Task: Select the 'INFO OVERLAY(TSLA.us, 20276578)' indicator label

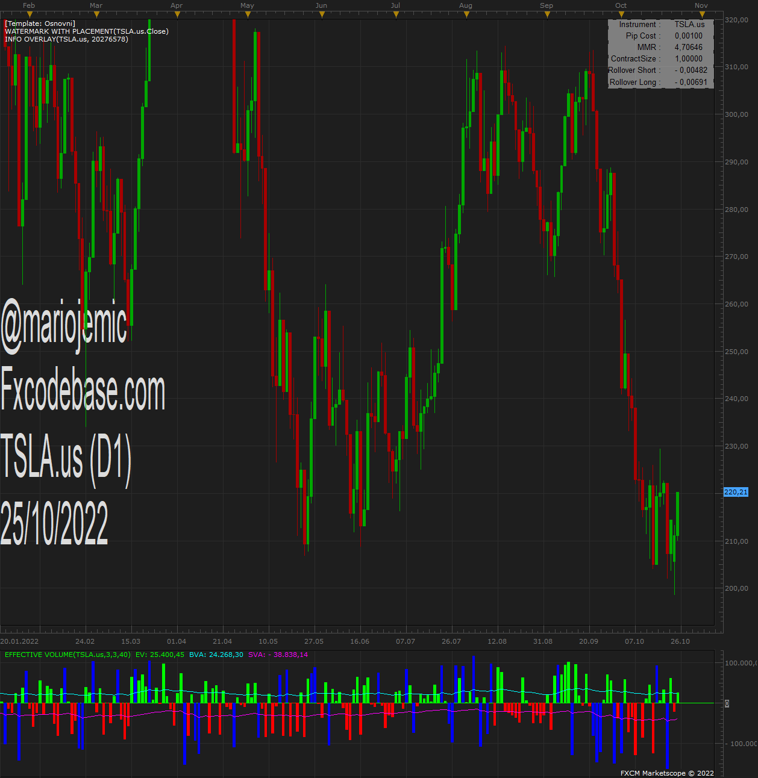Action: 66,39
